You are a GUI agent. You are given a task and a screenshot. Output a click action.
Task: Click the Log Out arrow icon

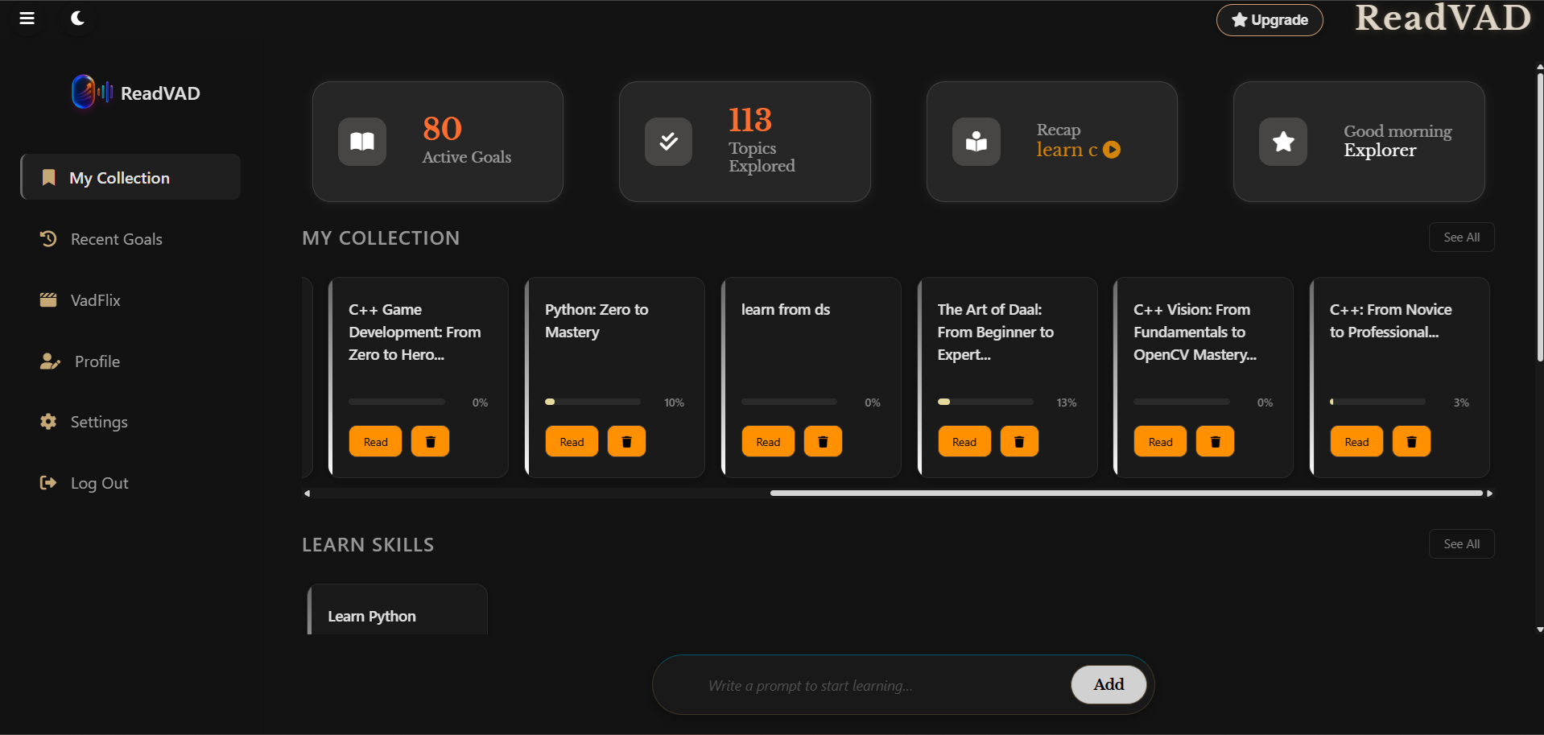[48, 482]
